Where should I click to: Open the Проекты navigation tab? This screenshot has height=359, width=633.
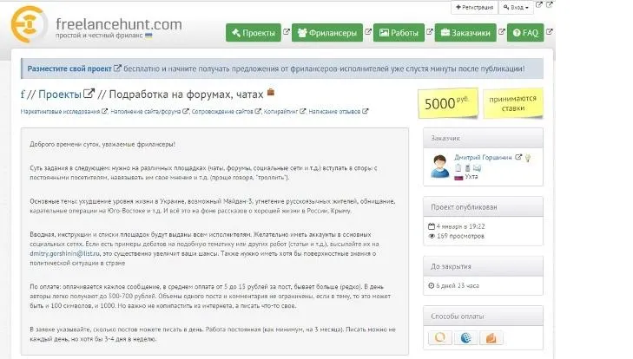253,34
